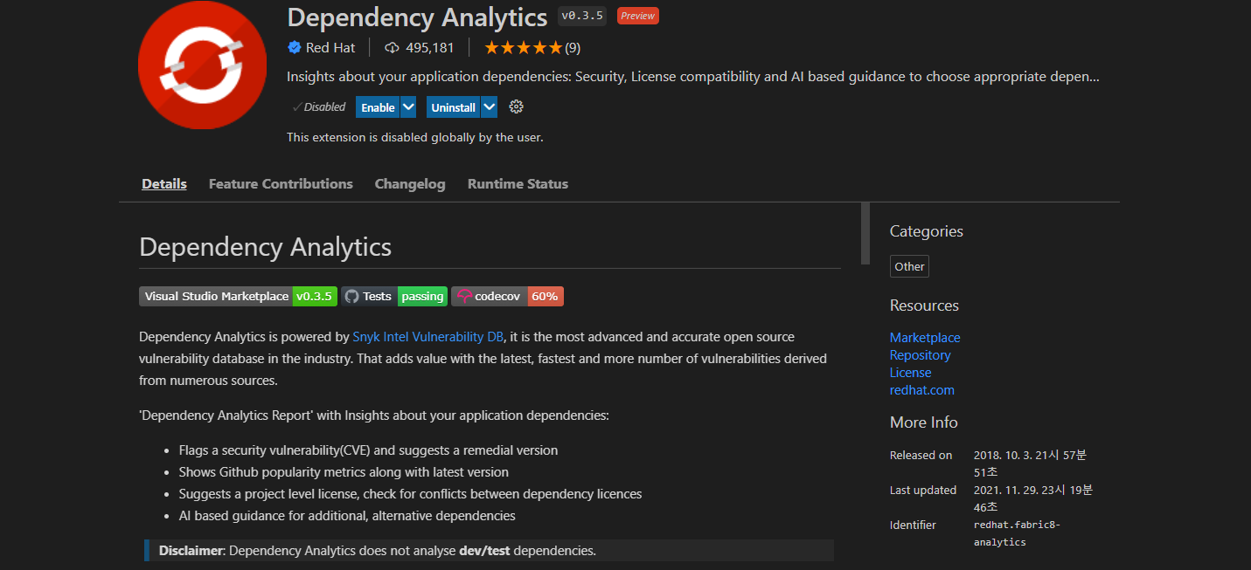
Task: Click the (9) ratings count
Action: [573, 47]
